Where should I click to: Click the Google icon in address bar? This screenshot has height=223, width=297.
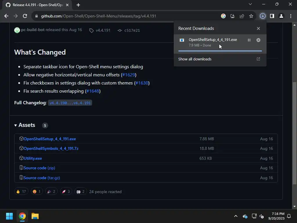pos(223,16)
